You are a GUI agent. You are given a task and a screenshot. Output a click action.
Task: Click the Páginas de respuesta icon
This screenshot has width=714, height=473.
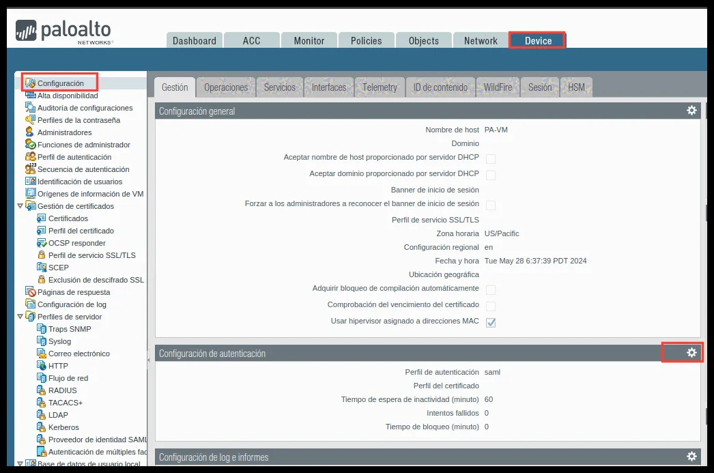click(x=31, y=292)
